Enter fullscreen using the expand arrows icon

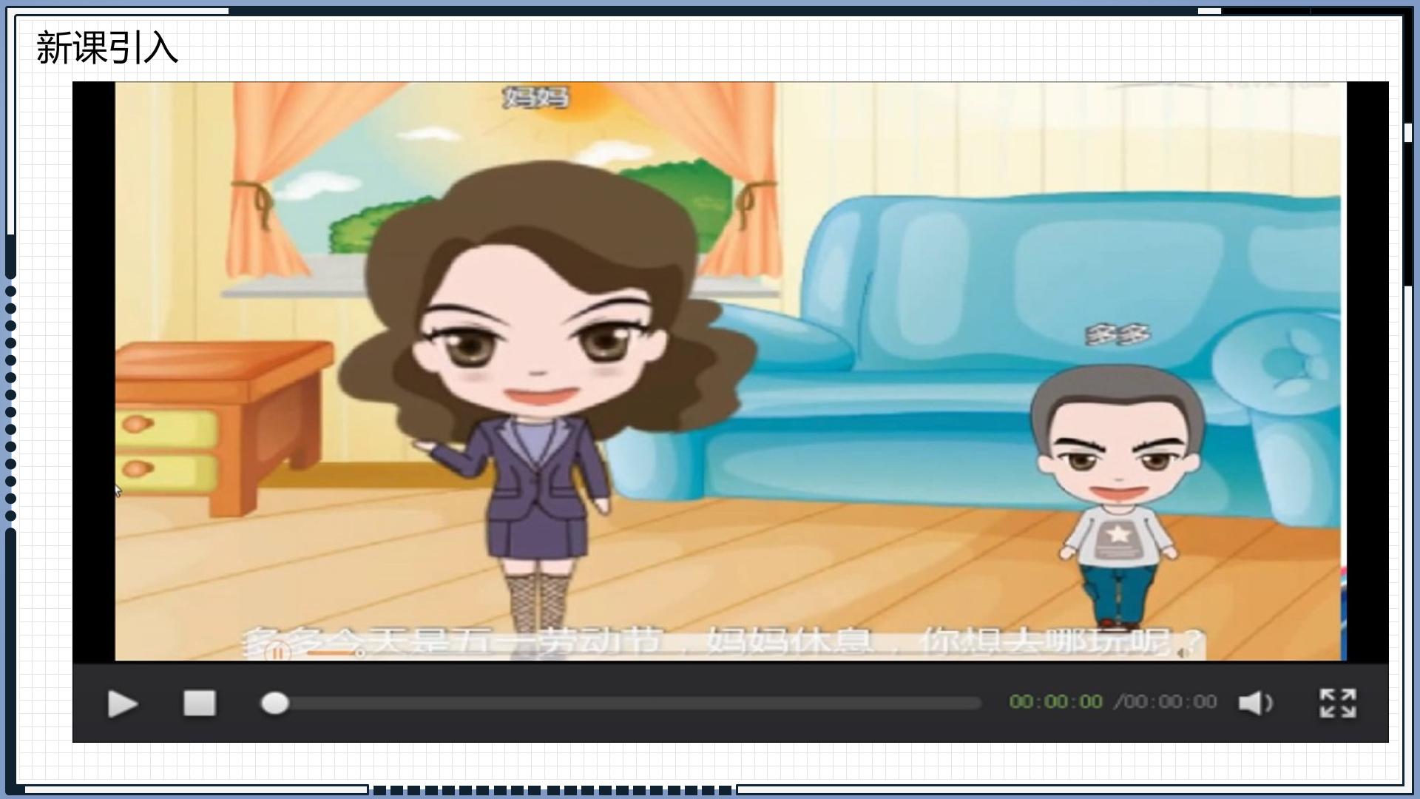coord(1338,703)
